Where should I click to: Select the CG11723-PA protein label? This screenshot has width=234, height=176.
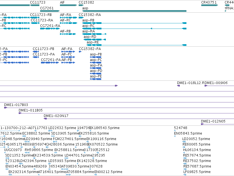(x=44, y=54)
